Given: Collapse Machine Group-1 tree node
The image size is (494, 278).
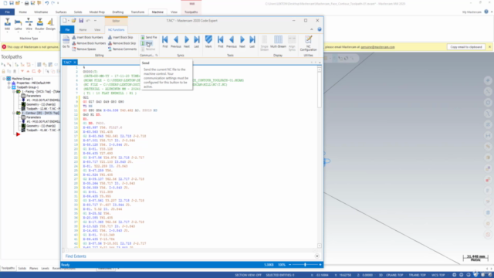Looking at the screenshot, I should tap(4, 79).
